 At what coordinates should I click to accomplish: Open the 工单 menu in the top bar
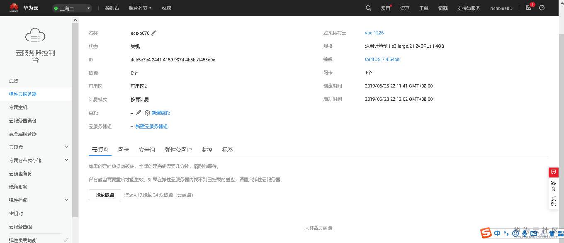pos(424,8)
